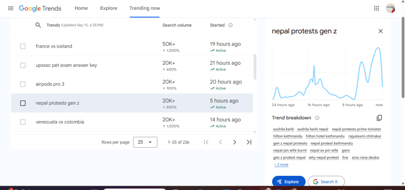405x190 pixels.
Task: Open the Rows per page dropdown
Action: click(x=145, y=142)
